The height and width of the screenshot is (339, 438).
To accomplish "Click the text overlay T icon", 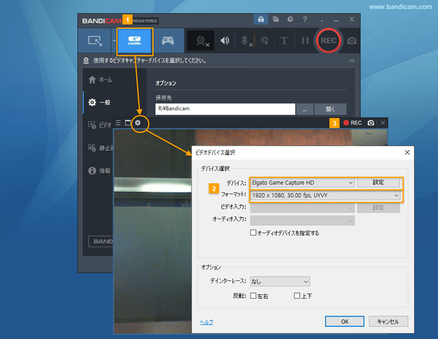I will [284, 41].
